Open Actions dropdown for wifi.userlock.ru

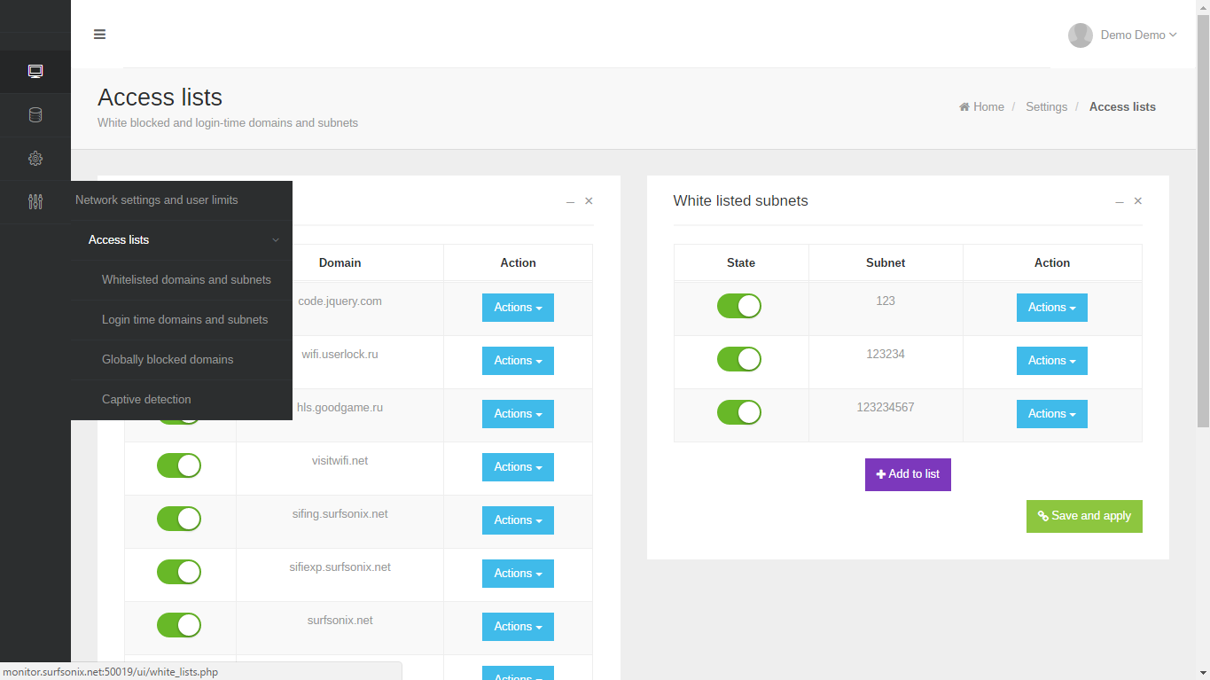pos(518,361)
